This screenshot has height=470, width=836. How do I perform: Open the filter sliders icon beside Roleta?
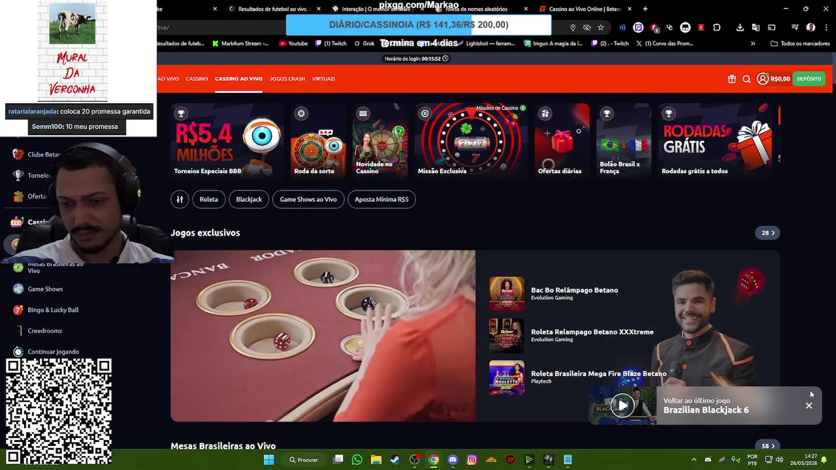coord(180,199)
